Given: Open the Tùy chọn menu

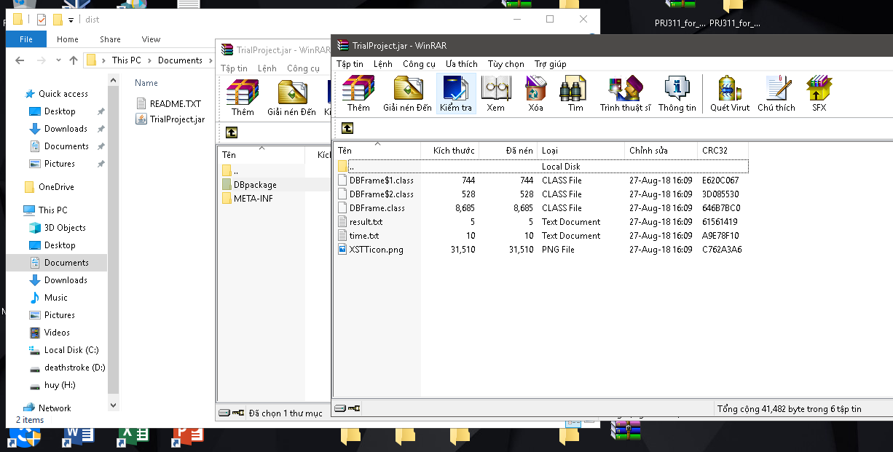Looking at the screenshot, I should click(505, 64).
